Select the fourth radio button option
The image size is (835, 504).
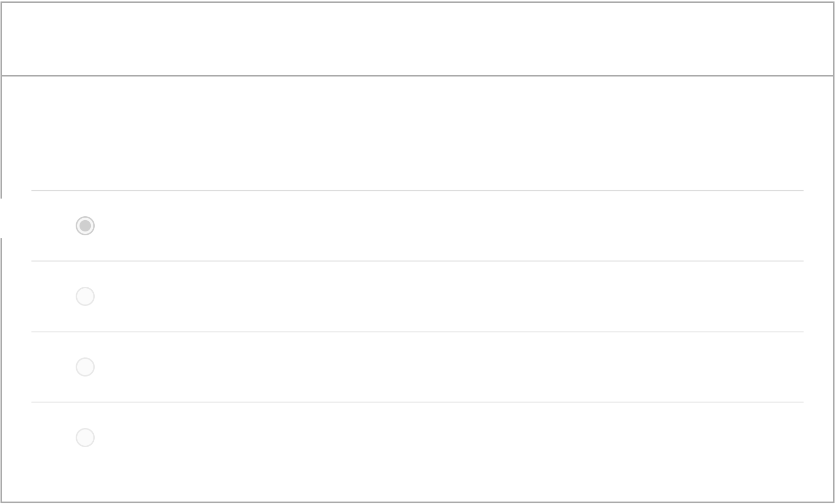[x=85, y=437]
